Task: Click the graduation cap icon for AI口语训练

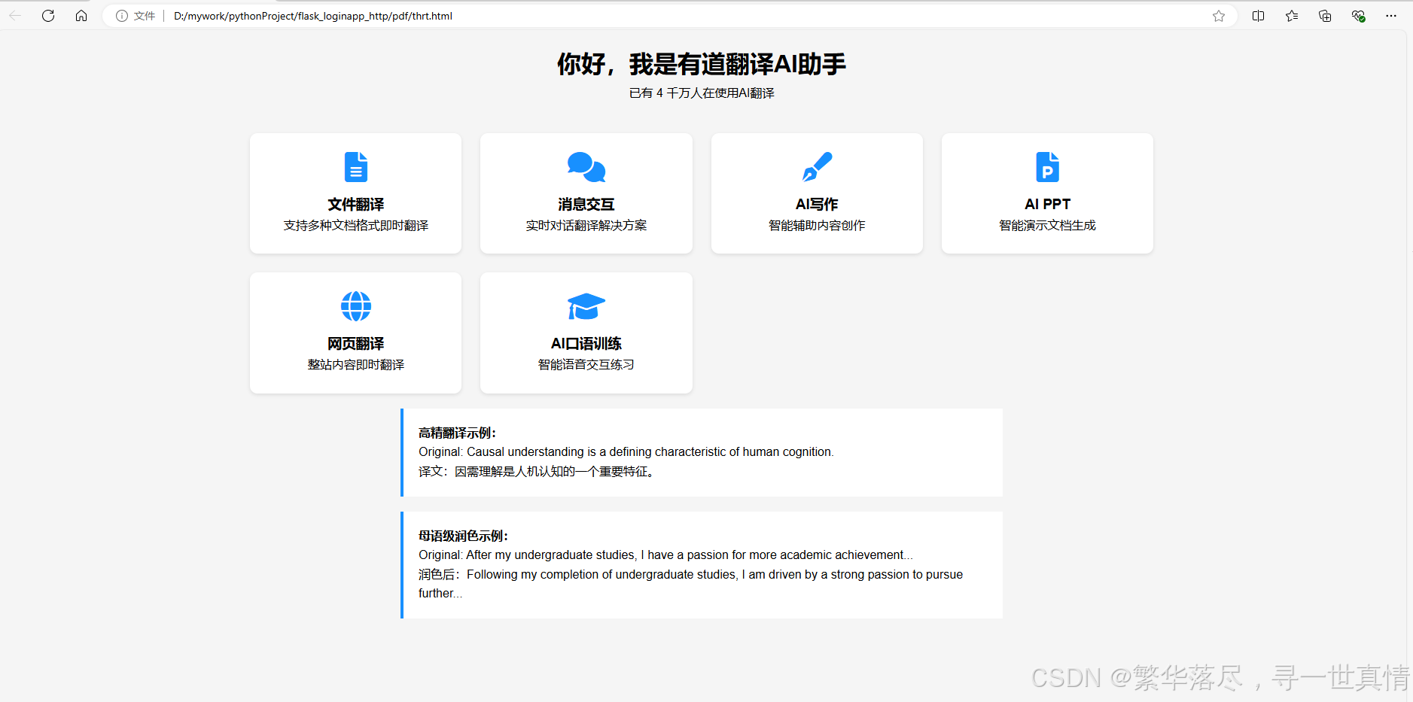Action: click(x=586, y=306)
